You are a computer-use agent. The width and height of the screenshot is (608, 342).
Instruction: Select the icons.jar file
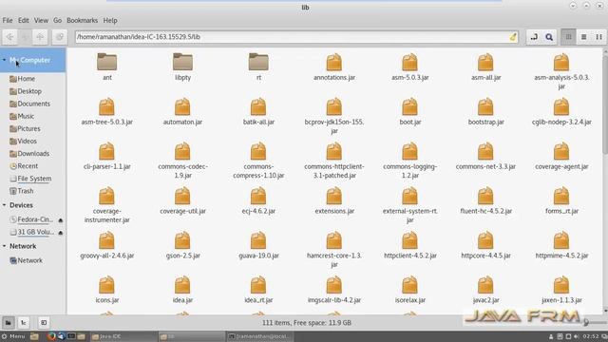pos(107,290)
